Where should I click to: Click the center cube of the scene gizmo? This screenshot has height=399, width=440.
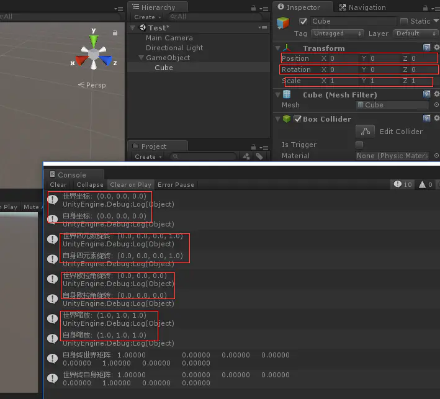click(x=94, y=54)
